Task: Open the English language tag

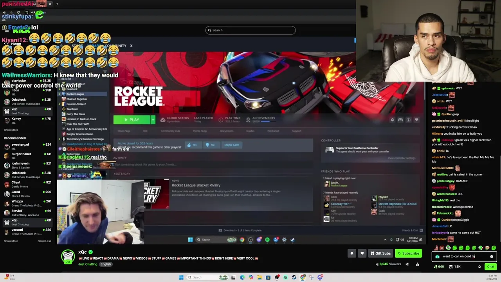Action: (106, 264)
